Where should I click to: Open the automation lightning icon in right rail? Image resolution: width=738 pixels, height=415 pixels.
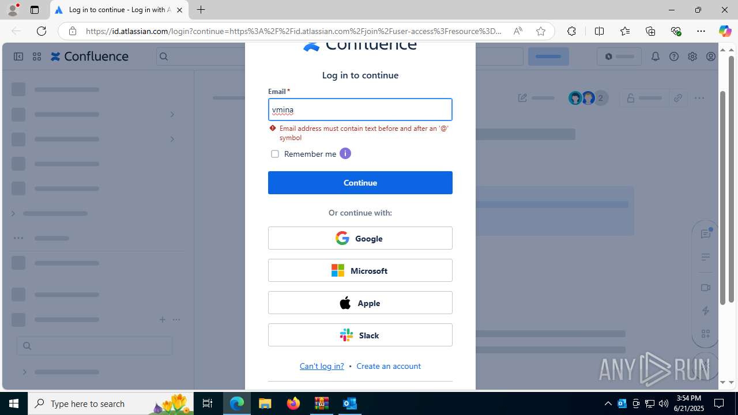(706, 311)
